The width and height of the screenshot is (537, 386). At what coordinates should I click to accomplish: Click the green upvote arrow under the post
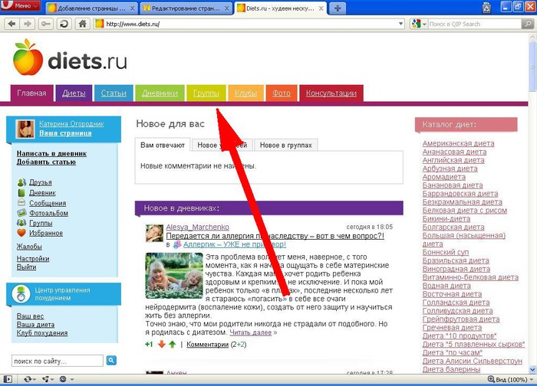[x=172, y=345]
